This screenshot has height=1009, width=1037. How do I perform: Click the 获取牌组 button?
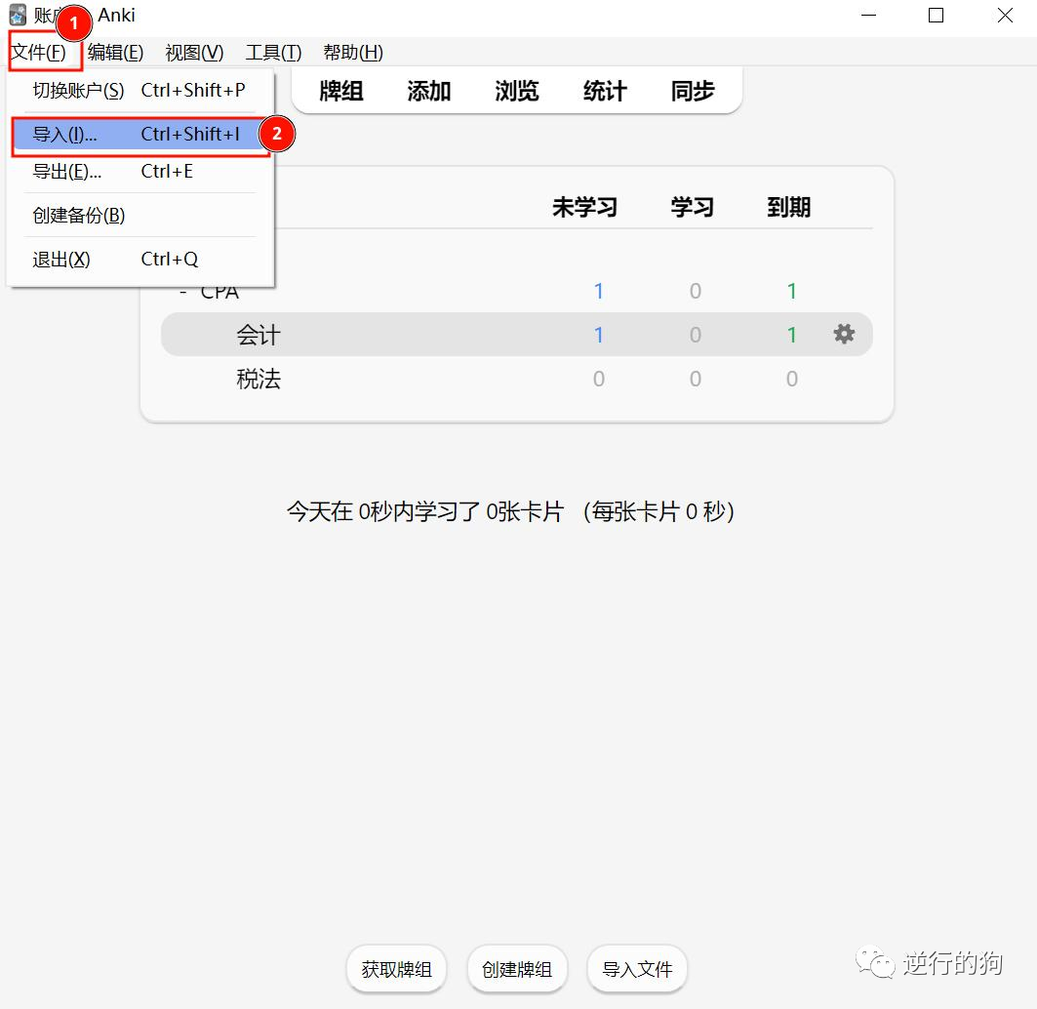tap(396, 968)
